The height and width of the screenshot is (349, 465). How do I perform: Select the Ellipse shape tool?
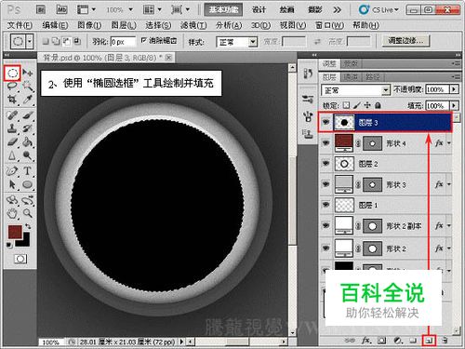pos(28,184)
